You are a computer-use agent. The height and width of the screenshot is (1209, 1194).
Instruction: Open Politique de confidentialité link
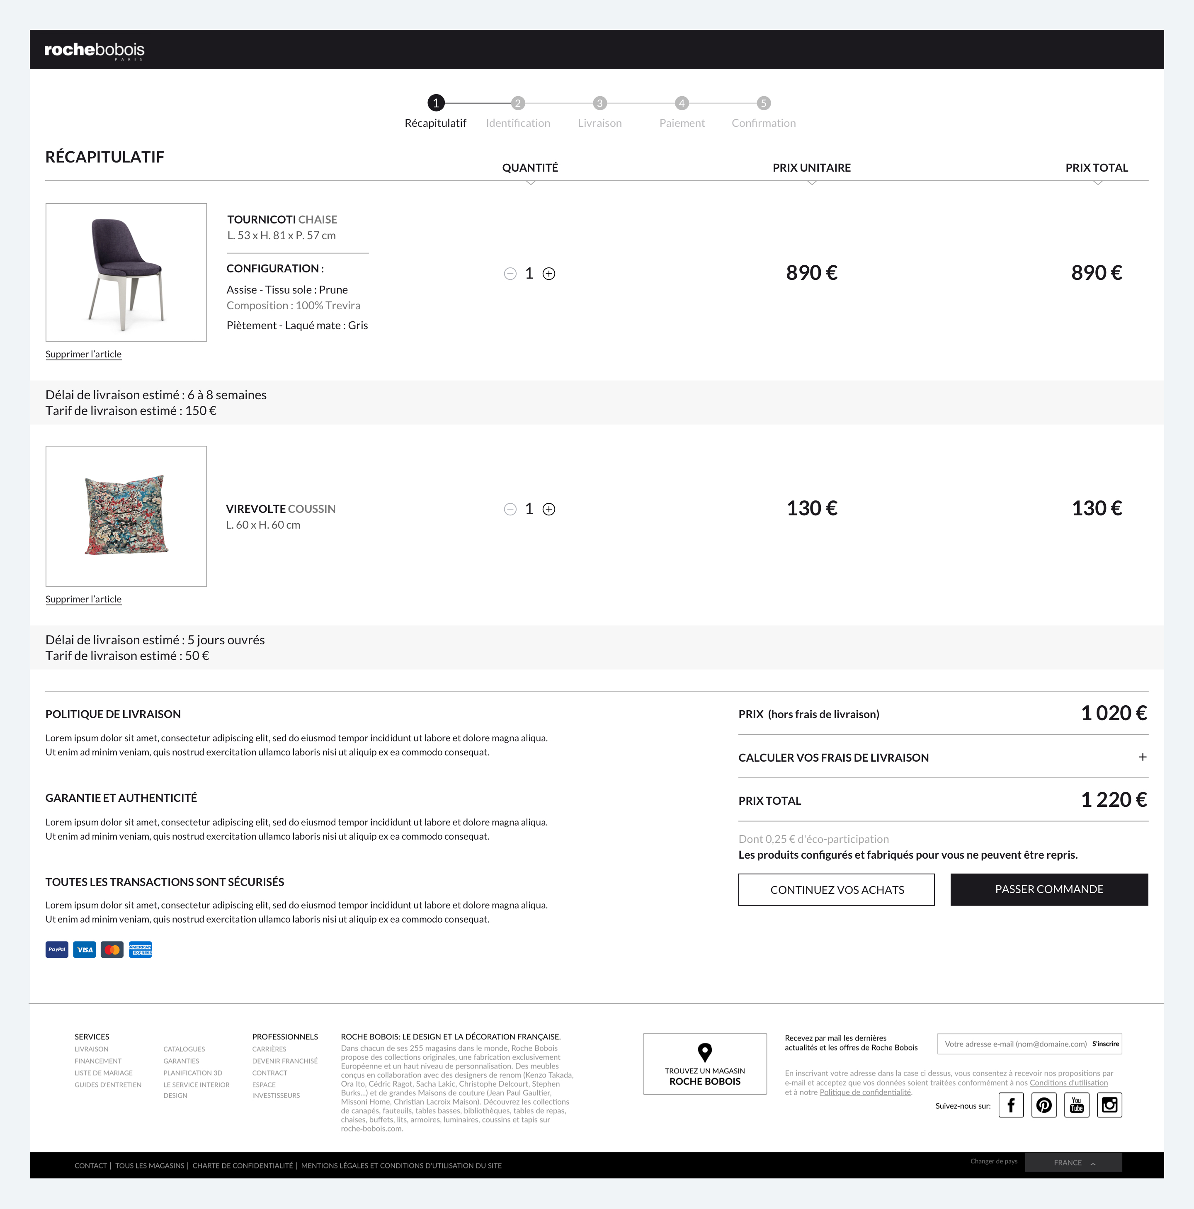(x=865, y=1092)
